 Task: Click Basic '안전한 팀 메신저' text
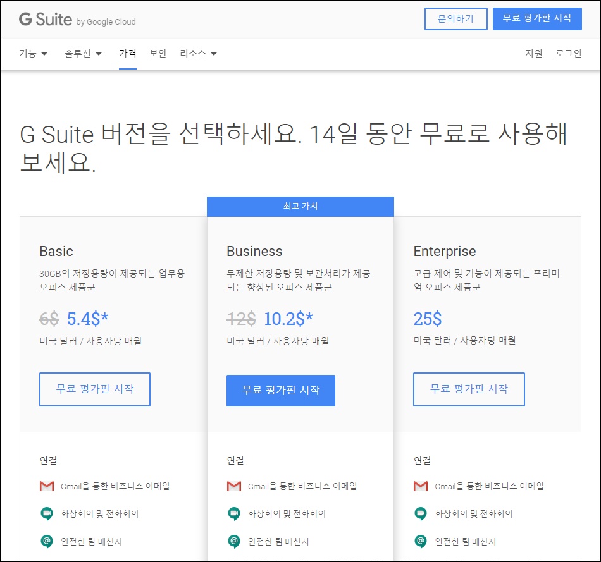tap(91, 542)
